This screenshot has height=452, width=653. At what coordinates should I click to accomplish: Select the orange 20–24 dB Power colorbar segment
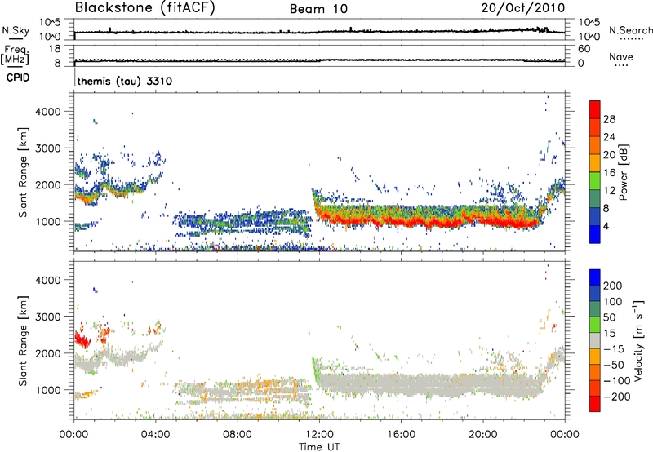pos(595,145)
